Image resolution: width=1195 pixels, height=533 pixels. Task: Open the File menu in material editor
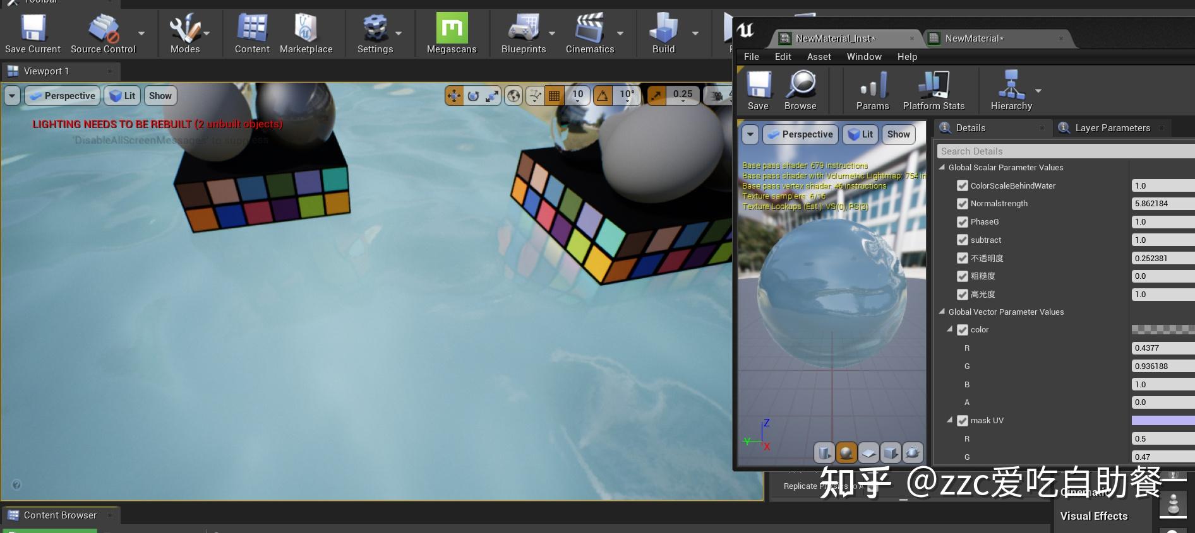[752, 57]
